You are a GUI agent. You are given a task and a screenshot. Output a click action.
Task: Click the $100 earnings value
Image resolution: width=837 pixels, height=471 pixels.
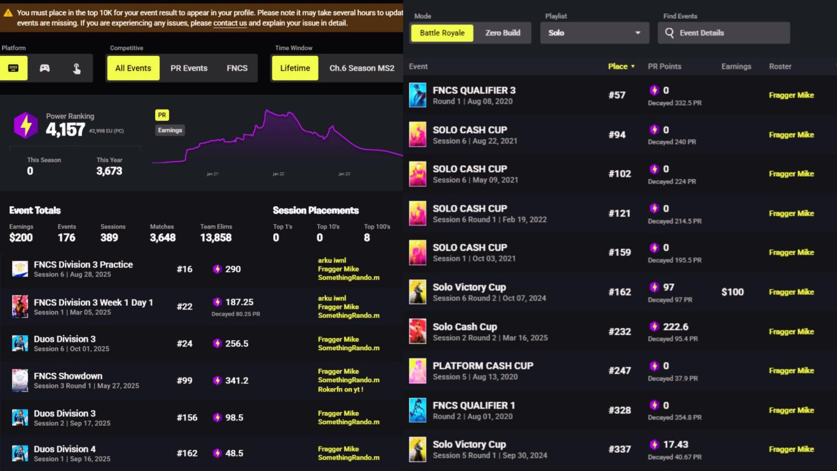pyautogui.click(x=732, y=292)
